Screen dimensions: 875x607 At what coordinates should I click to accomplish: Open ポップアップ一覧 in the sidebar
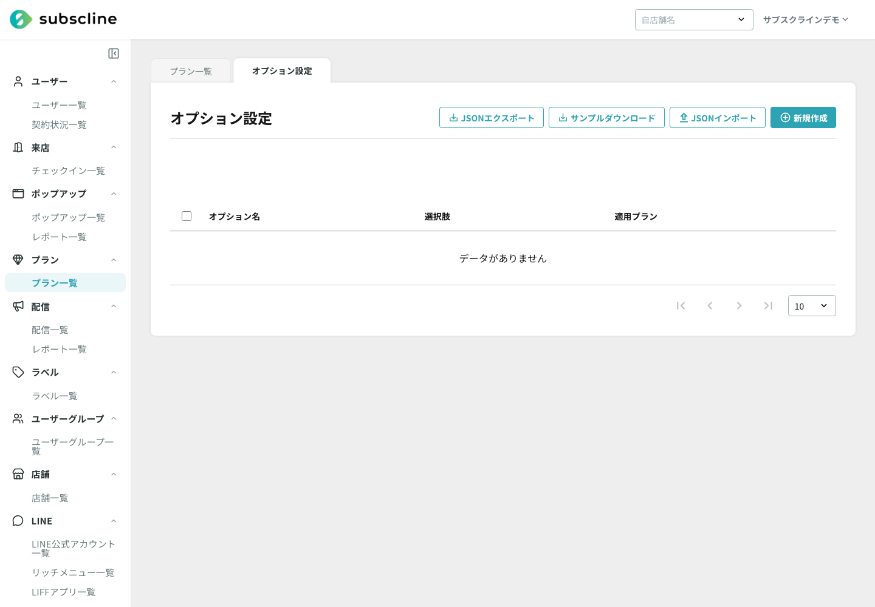[x=68, y=217]
